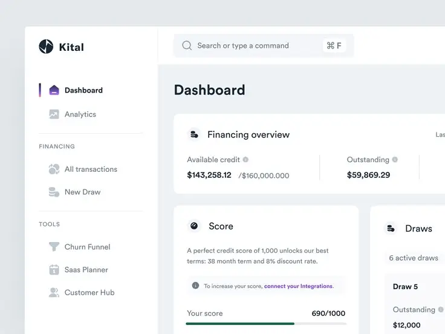Click the Available credit label

pyautogui.click(x=213, y=160)
